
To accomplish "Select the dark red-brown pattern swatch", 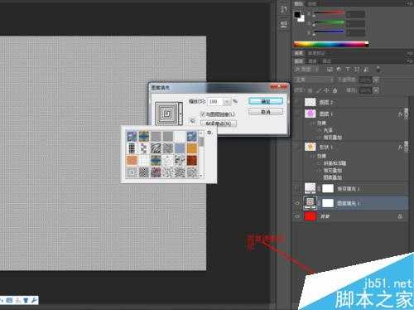I will pos(192,161).
